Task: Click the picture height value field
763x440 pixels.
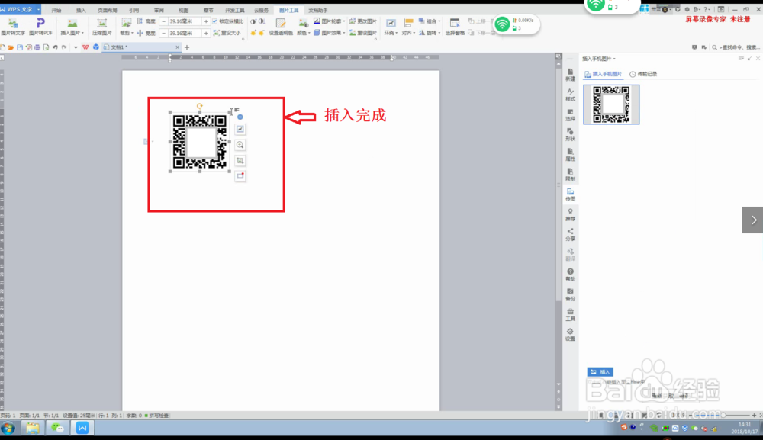Action: [x=184, y=21]
